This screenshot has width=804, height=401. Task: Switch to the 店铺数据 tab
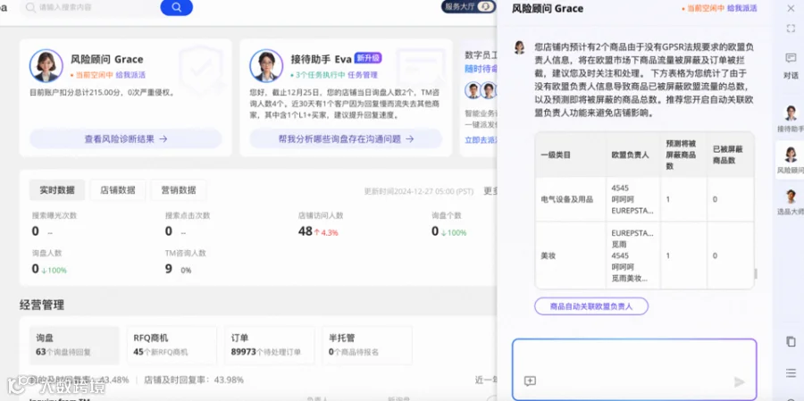[x=118, y=190]
